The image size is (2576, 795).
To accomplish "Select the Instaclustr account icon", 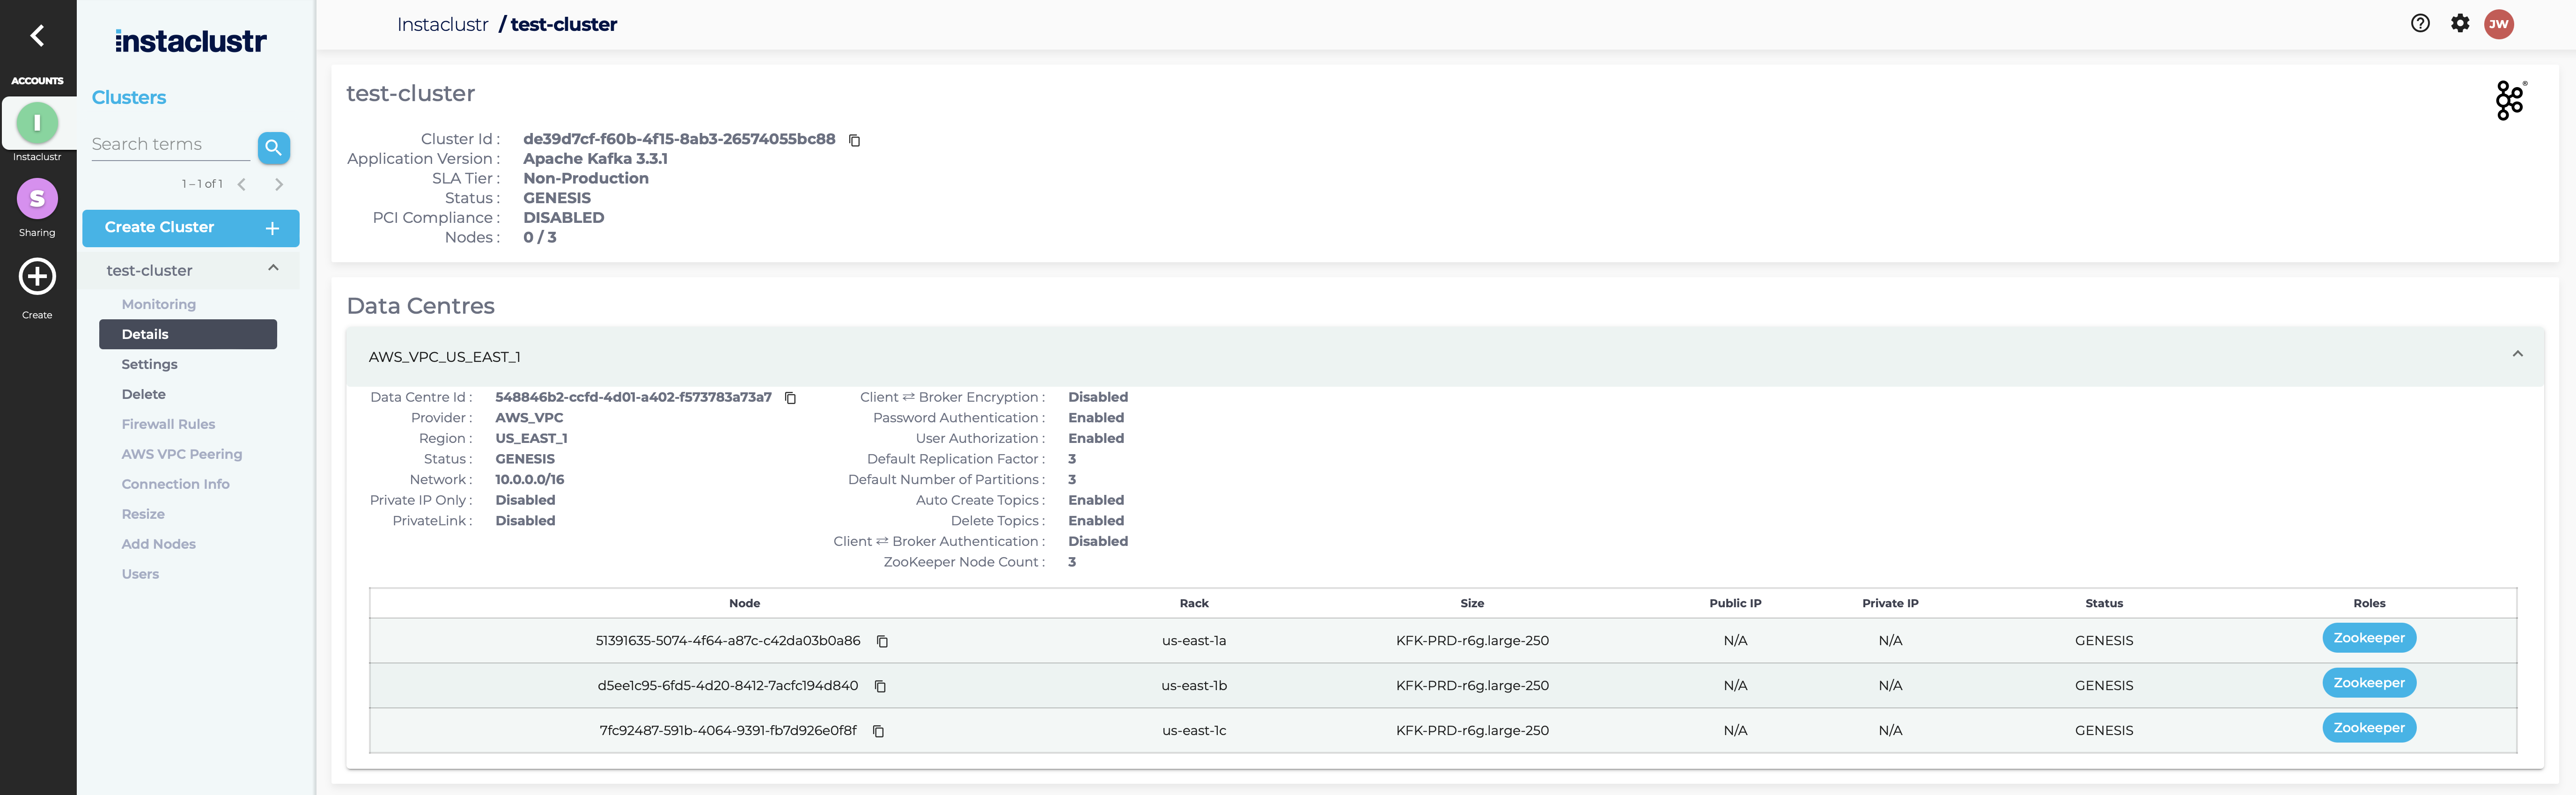I will click(37, 123).
